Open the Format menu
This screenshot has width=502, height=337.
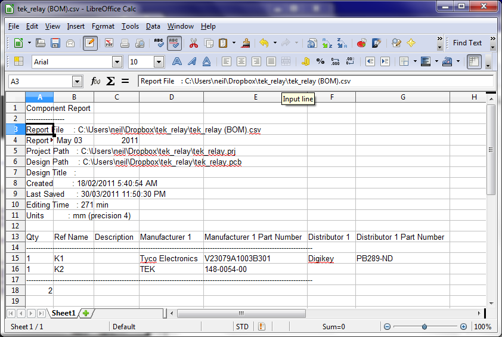click(x=103, y=26)
